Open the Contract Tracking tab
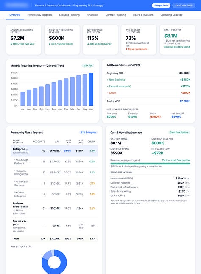The height and width of the screenshot is (274, 201). (x=116, y=15)
